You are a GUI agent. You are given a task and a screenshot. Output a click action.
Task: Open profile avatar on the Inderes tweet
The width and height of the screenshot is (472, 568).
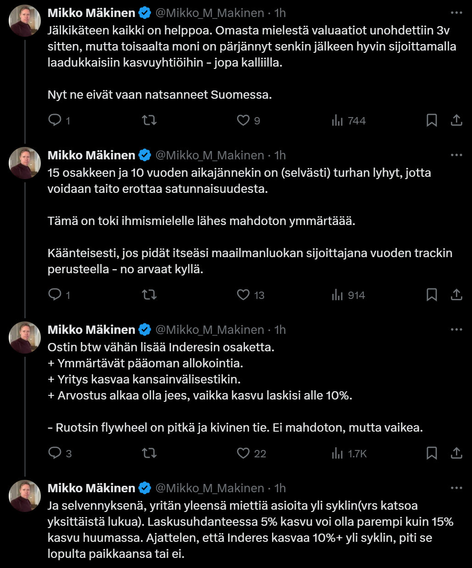click(x=25, y=337)
